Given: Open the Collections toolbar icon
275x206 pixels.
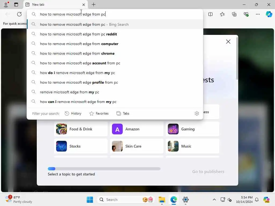Looking at the screenshot, I should pos(234,14).
